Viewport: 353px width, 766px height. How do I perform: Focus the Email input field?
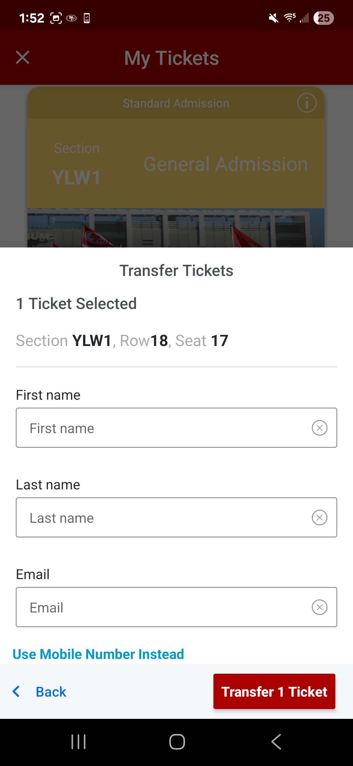[163, 607]
